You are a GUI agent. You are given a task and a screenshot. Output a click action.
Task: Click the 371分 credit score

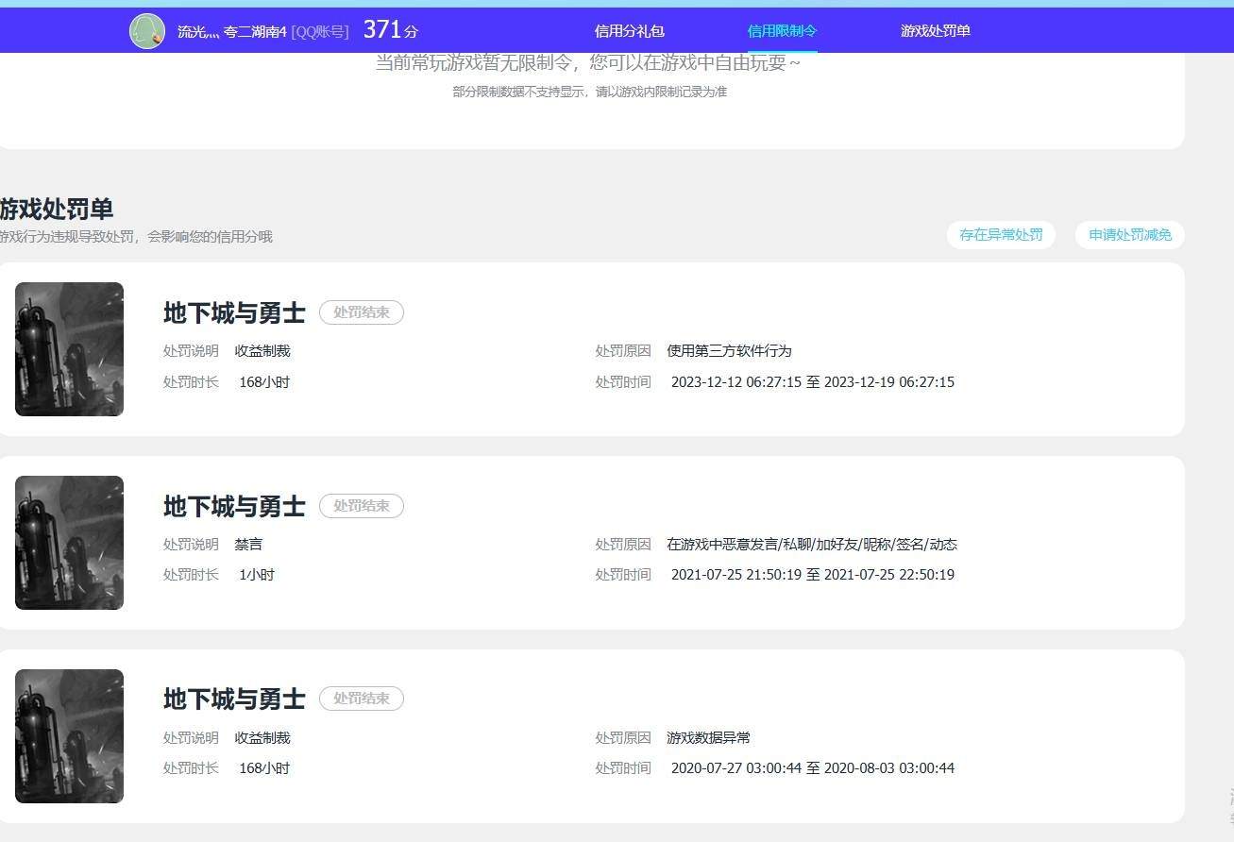click(390, 30)
